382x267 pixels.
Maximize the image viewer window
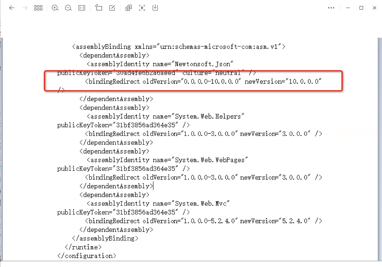click(x=361, y=8)
